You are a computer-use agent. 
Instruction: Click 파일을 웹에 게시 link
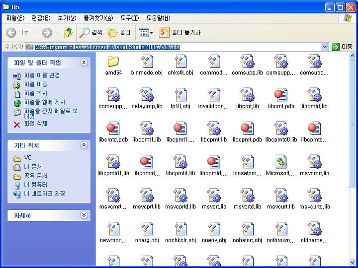[x=45, y=102]
